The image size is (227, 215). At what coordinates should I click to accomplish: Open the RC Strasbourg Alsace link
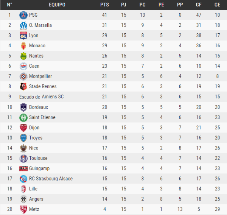pyautogui.click(x=51, y=179)
